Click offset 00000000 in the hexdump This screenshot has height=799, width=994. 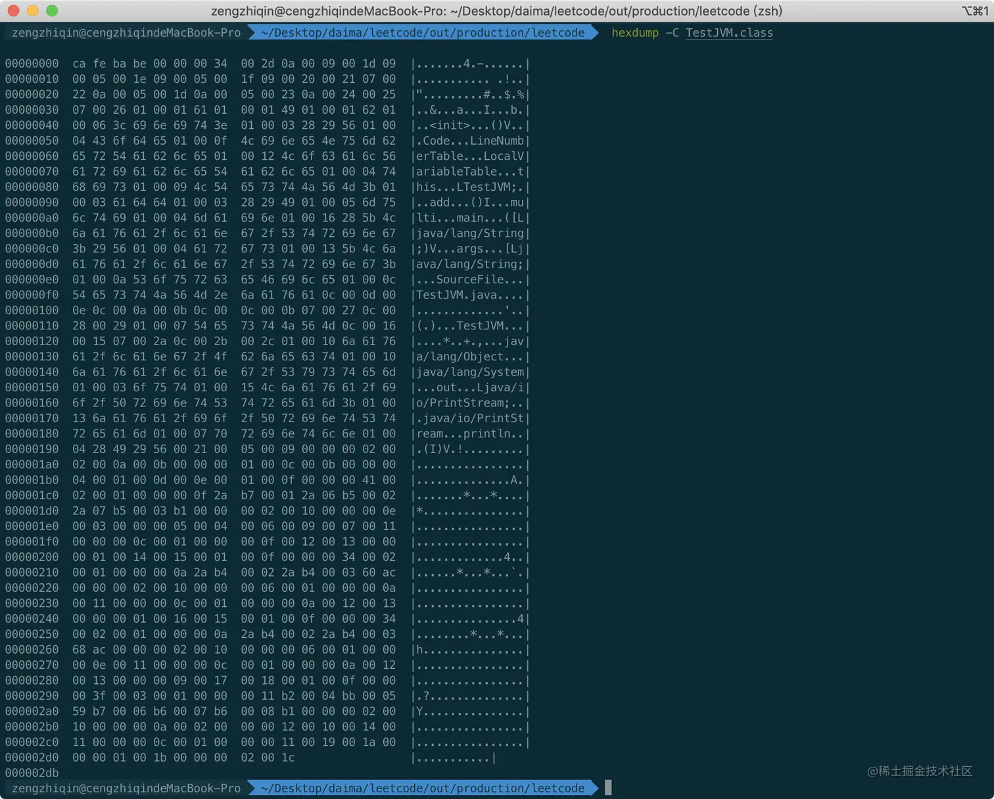pyautogui.click(x=32, y=64)
